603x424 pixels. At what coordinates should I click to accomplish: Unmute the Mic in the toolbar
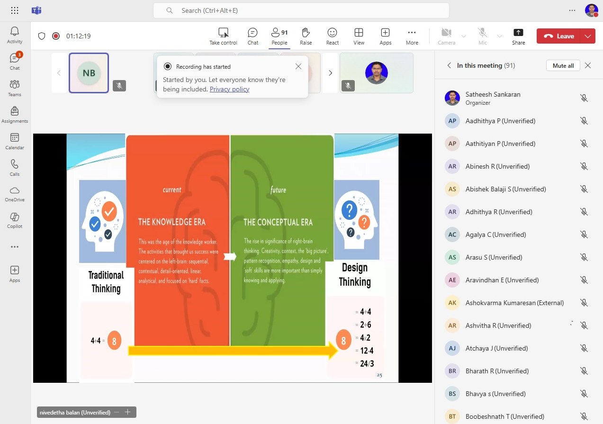tap(482, 36)
